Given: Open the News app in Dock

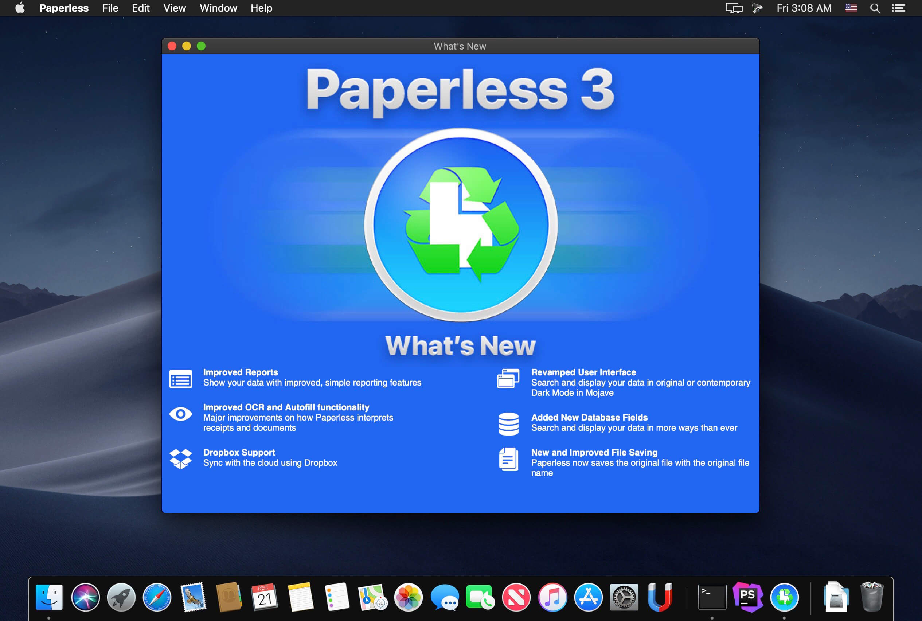Looking at the screenshot, I should click(516, 597).
